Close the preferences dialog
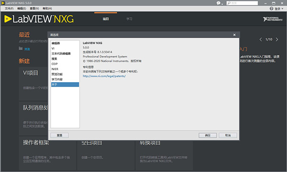Screen dimensions: 287x172 click(234, 35)
